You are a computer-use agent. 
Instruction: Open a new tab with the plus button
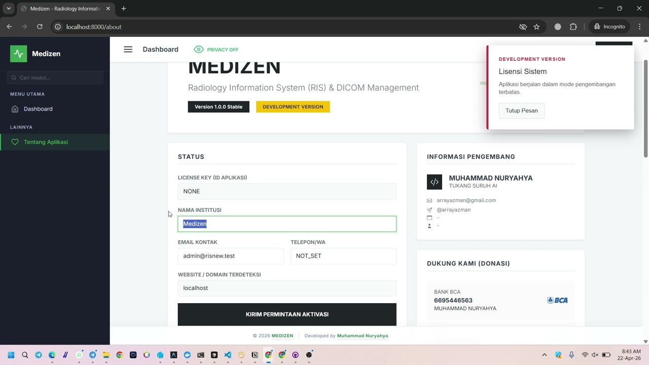click(123, 9)
